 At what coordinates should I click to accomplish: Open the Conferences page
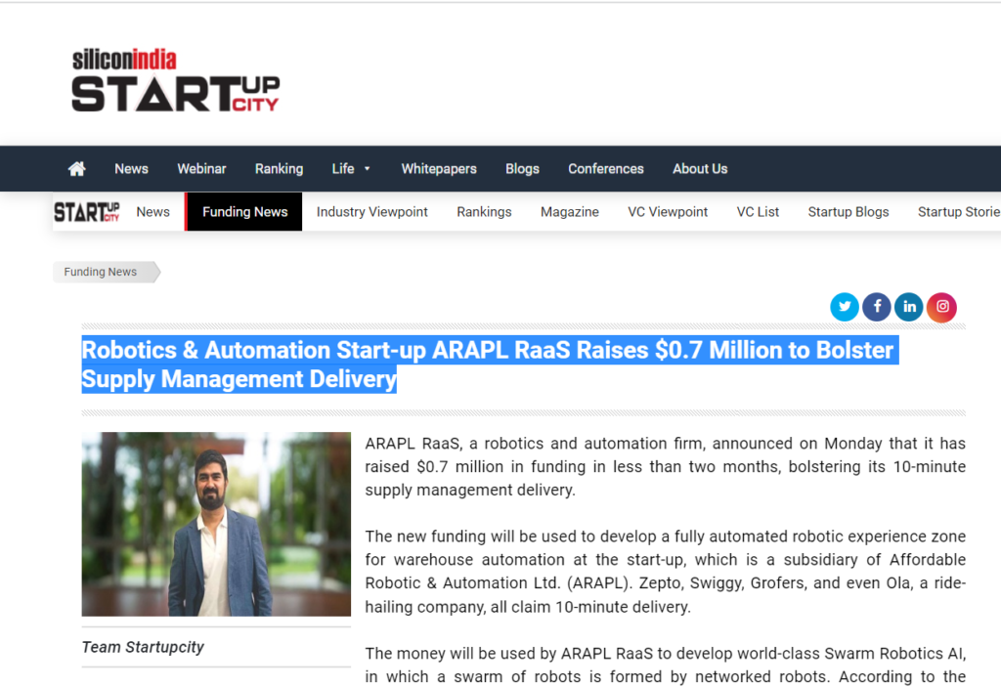point(606,168)
